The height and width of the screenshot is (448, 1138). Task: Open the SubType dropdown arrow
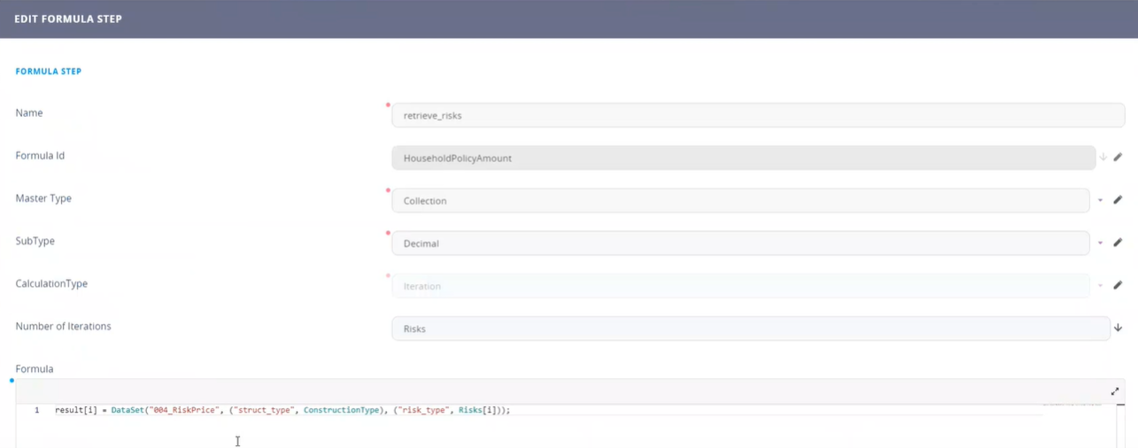pyautogui.click(x=1101, y=243)
